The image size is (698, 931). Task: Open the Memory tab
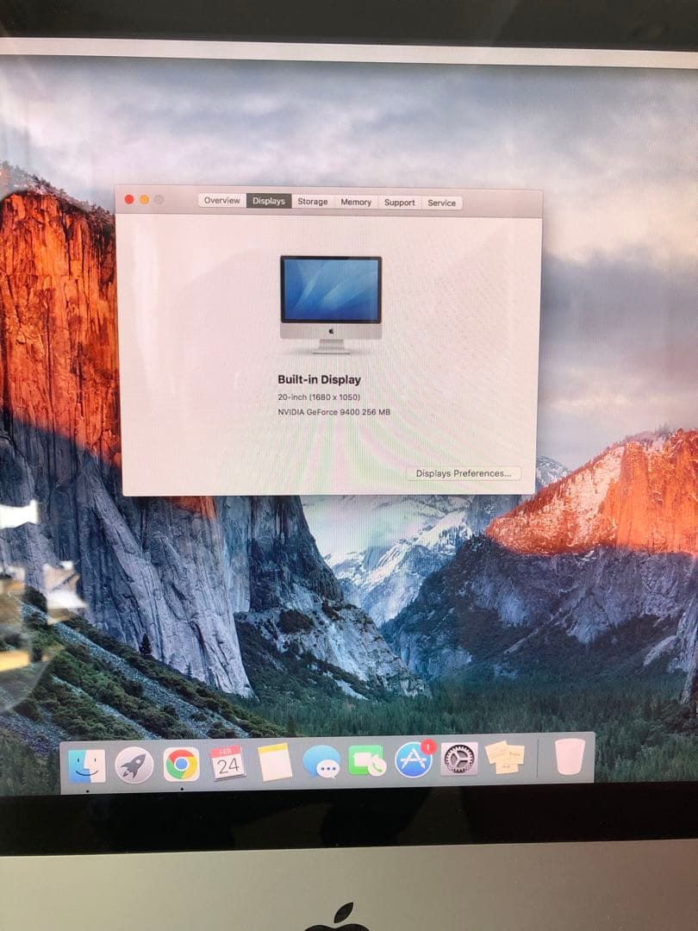(x=355, y=201)
